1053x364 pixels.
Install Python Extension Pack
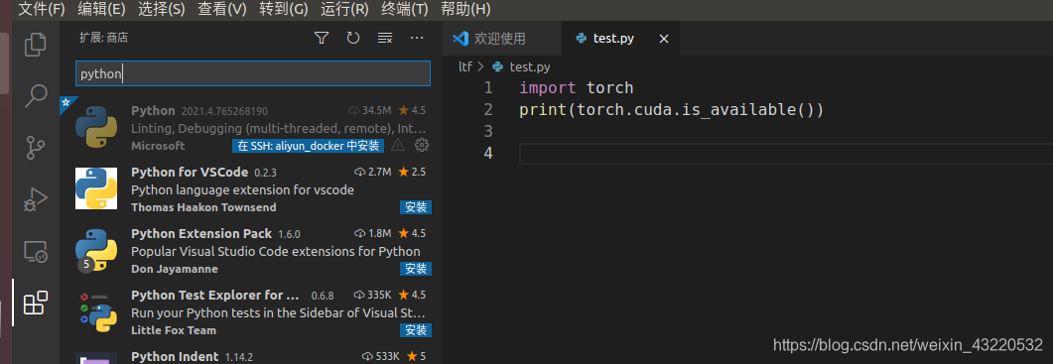click(x=416, y=269)
